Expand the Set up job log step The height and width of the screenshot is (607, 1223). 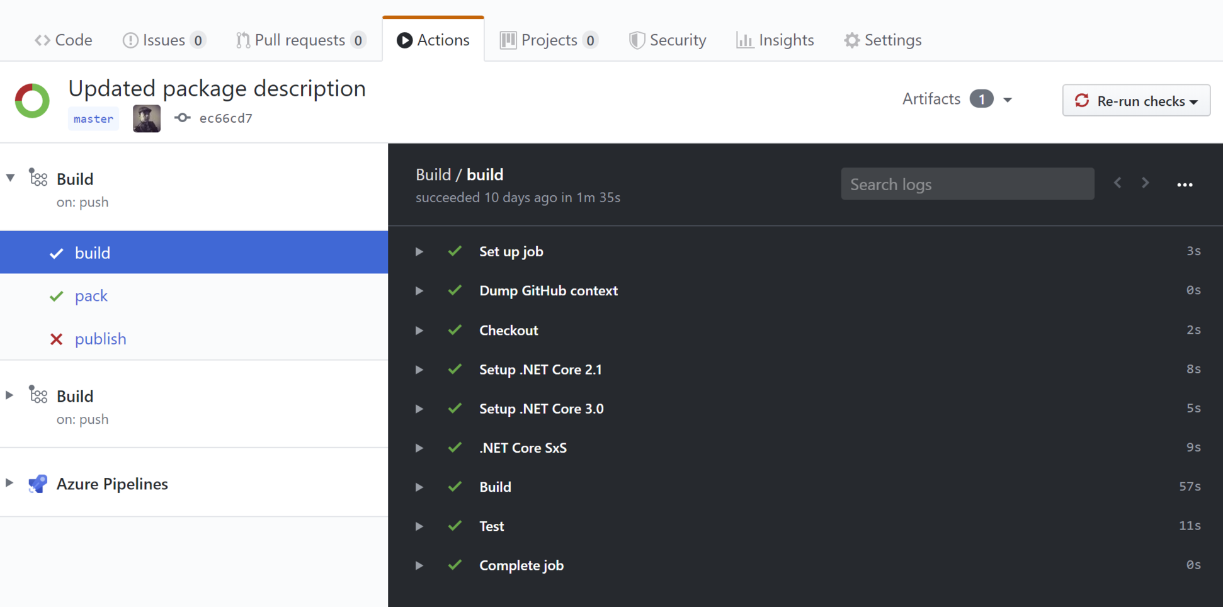tap(419, 251)
